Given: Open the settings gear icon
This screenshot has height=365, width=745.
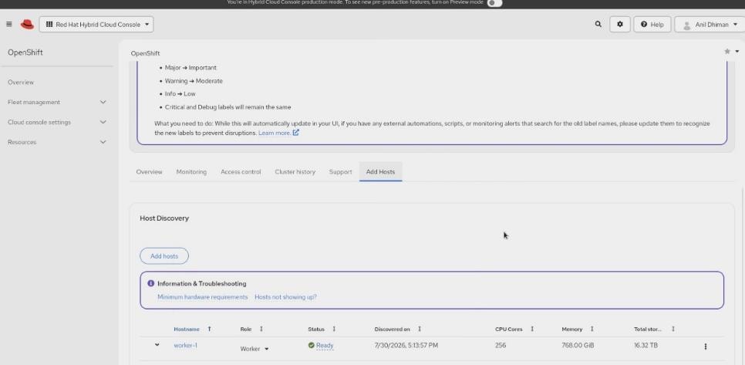Looking at the screenshot, I should click(x=619, y=24).
